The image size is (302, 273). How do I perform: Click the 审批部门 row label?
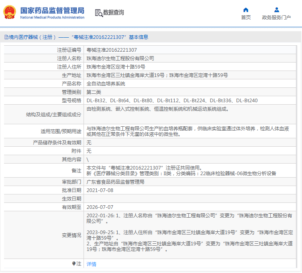(x=71, y=182)
